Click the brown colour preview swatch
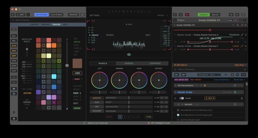This screenshot has height=138, width=258. tap(77, 63)
